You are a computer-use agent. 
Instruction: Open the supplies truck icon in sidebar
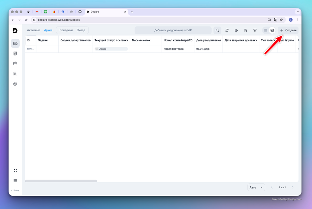coord(15,43)
